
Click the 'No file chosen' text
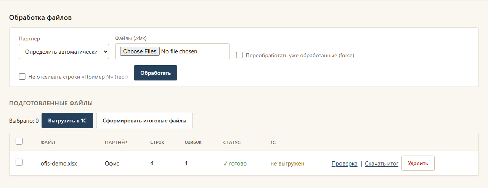tap(179, 51)
